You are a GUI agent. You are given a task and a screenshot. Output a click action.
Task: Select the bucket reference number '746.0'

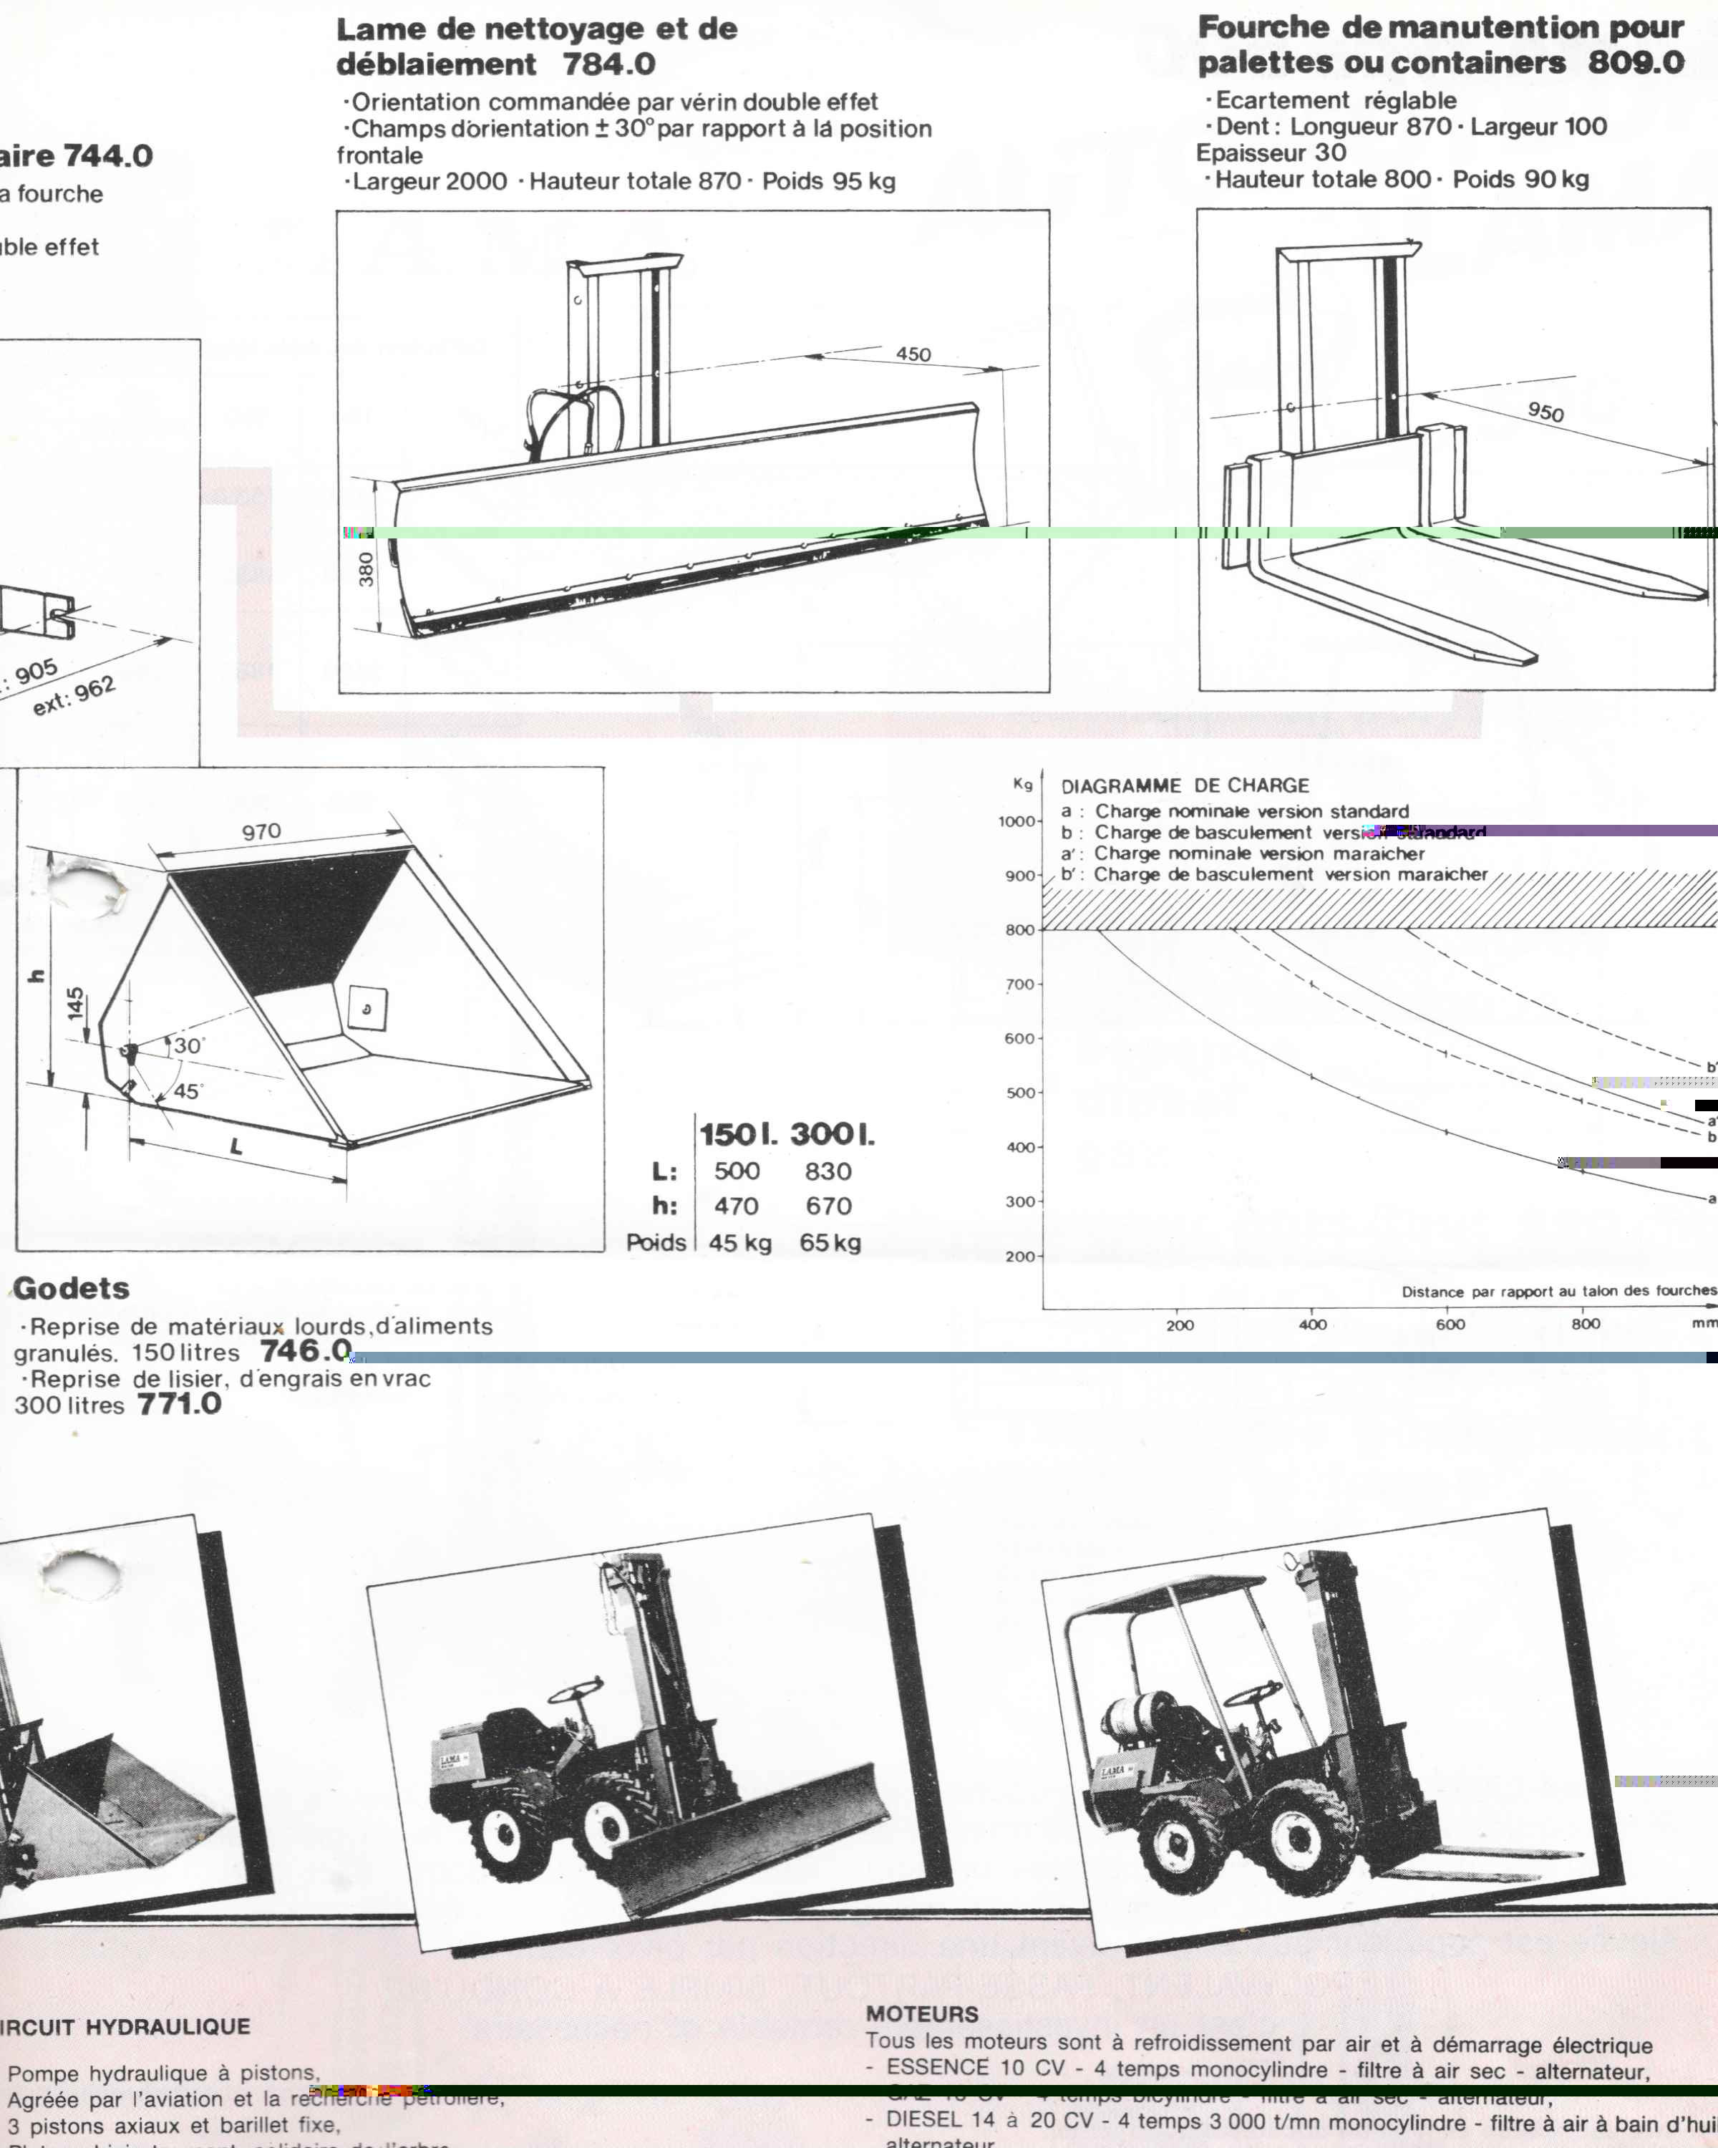(x=306, y=1350)
